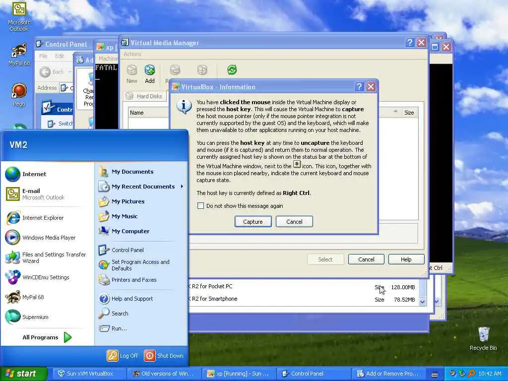
Task: Open Edit menu in Control Panel window
Action: pos(60,56)
